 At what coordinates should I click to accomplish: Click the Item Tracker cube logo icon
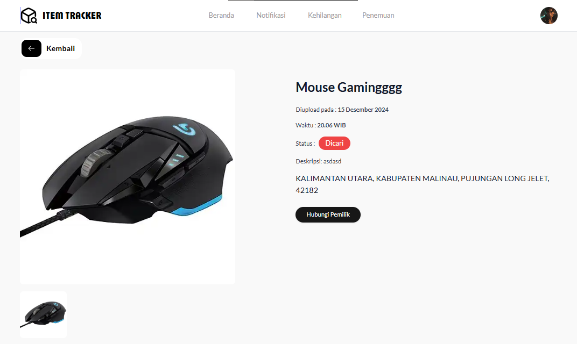pyautogui.click(x=29, y=16)
